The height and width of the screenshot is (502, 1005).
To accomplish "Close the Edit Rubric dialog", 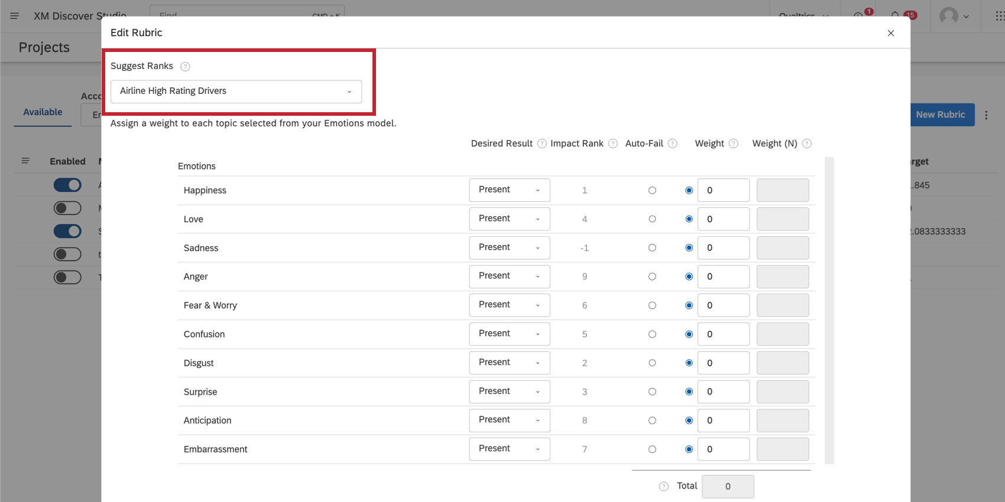I will [891, 33].
